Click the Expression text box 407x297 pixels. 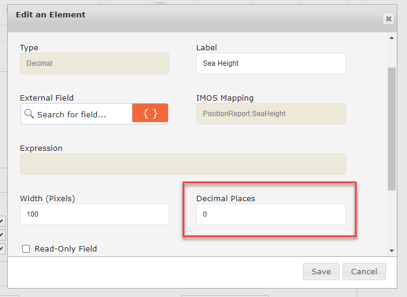pos(183,164)
